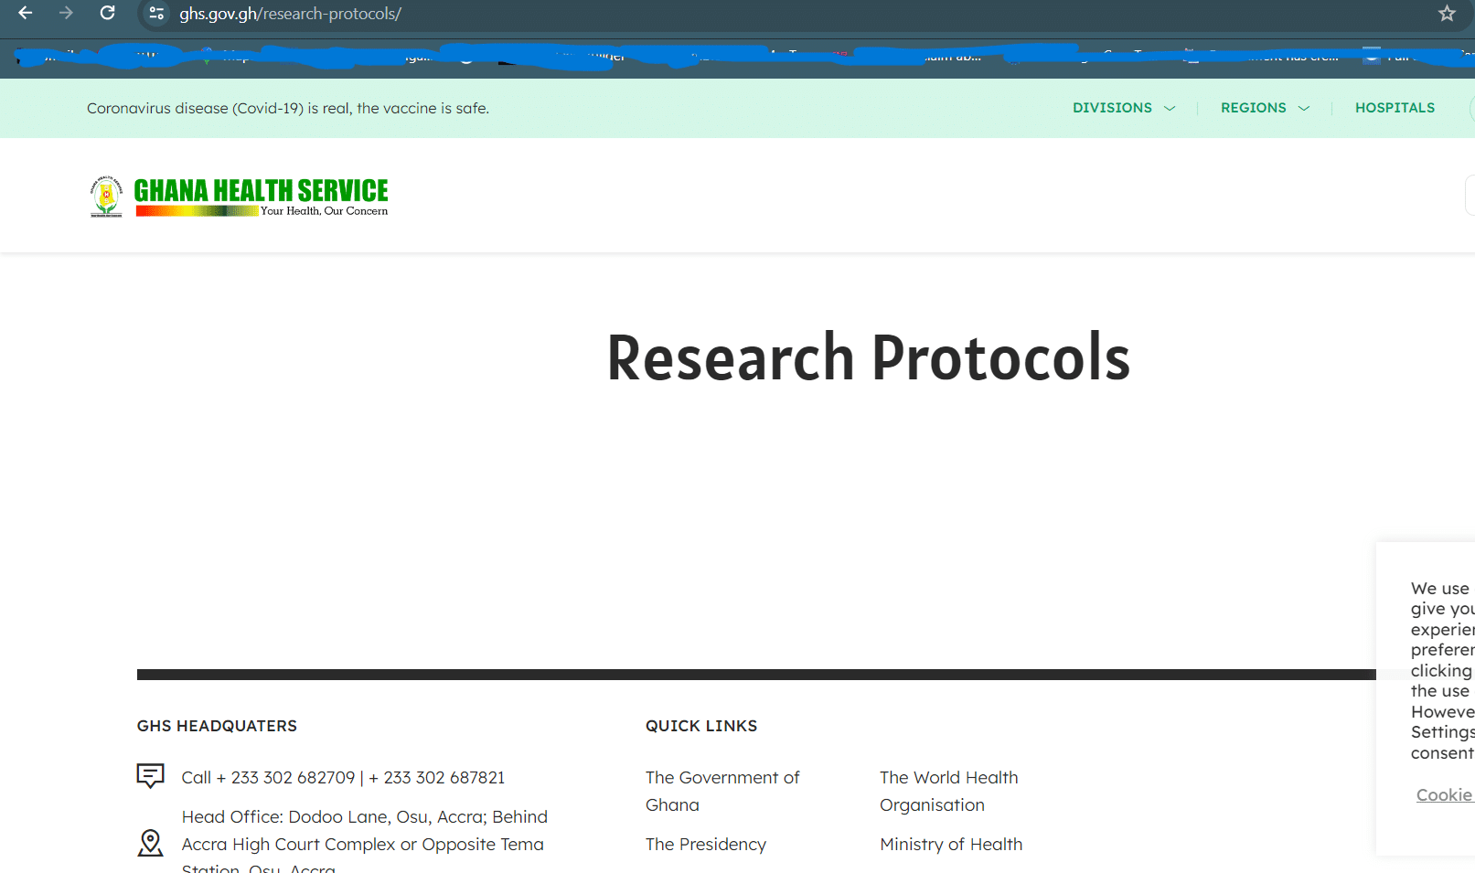Click the chevron next to Regions
The image size is (1475, 873).
(1304, 109)
